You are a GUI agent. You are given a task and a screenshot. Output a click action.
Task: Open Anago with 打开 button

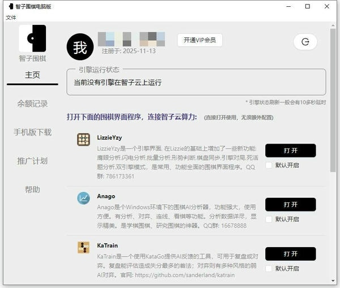[290, 205]
